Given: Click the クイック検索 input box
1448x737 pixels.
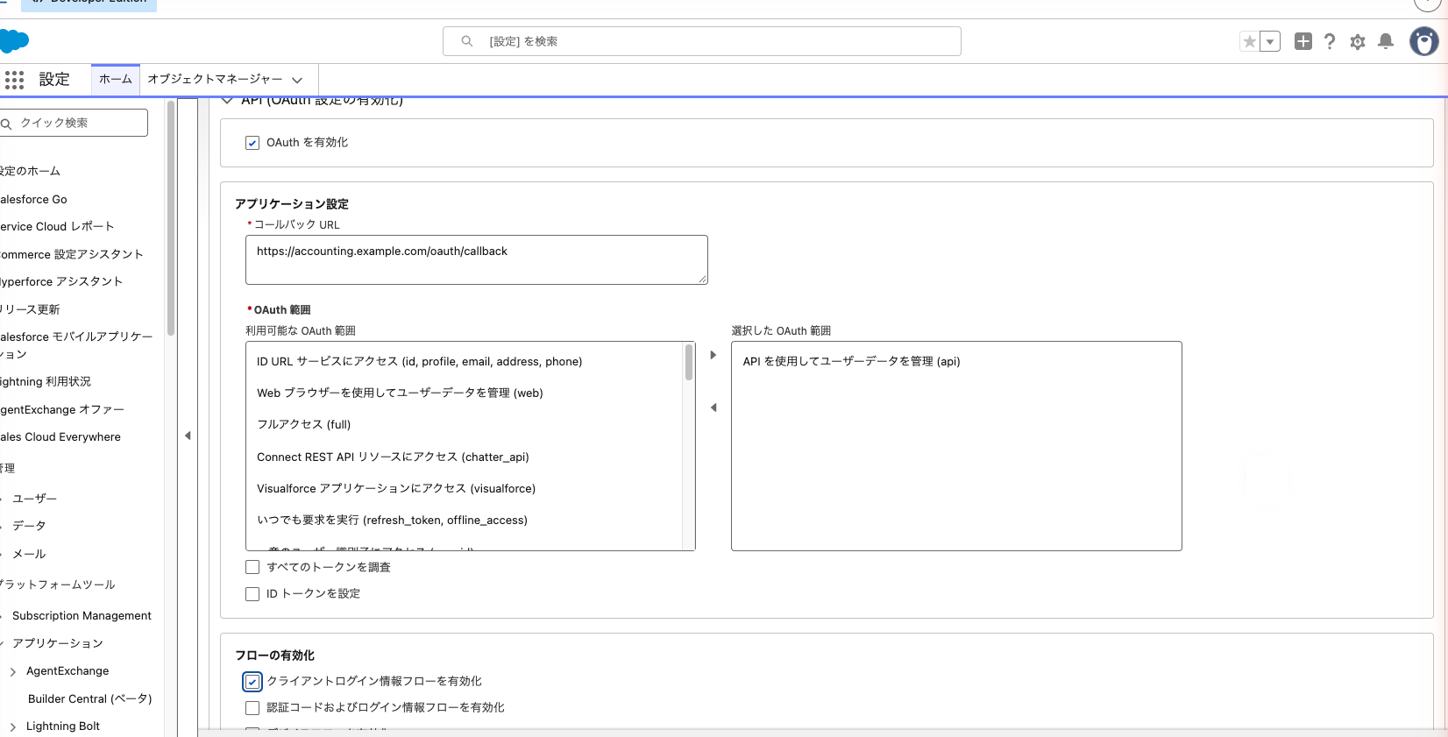Looking at the screenshot, I should pyautogui.click(x=74, y=123).
